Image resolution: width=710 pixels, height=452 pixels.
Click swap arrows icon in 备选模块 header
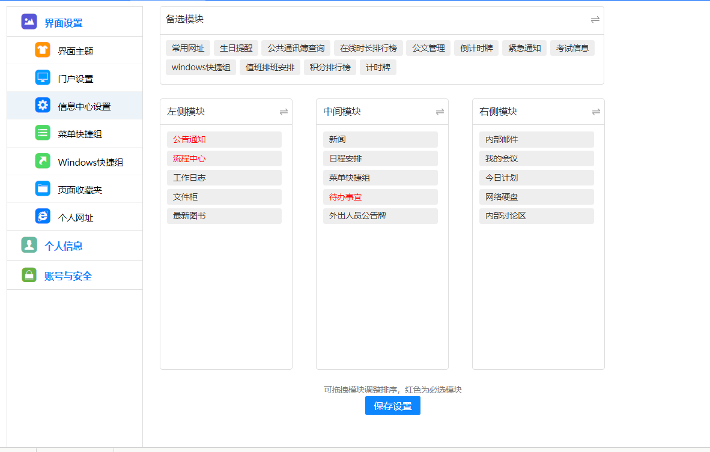coord(595,19)
